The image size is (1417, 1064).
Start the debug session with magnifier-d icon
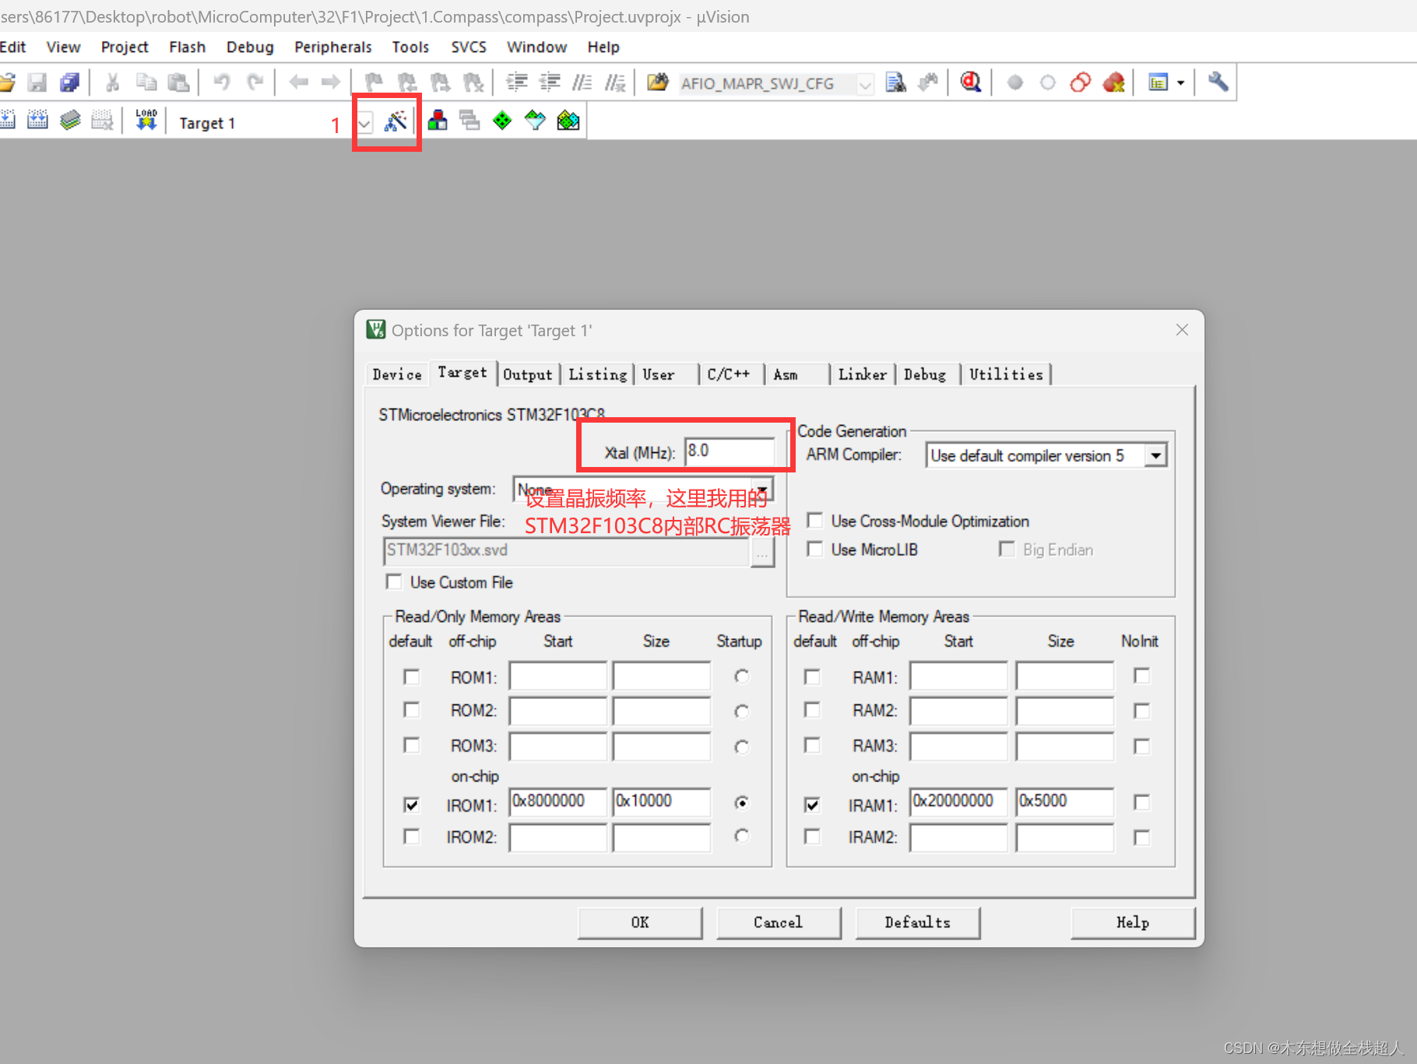point(970,83)
